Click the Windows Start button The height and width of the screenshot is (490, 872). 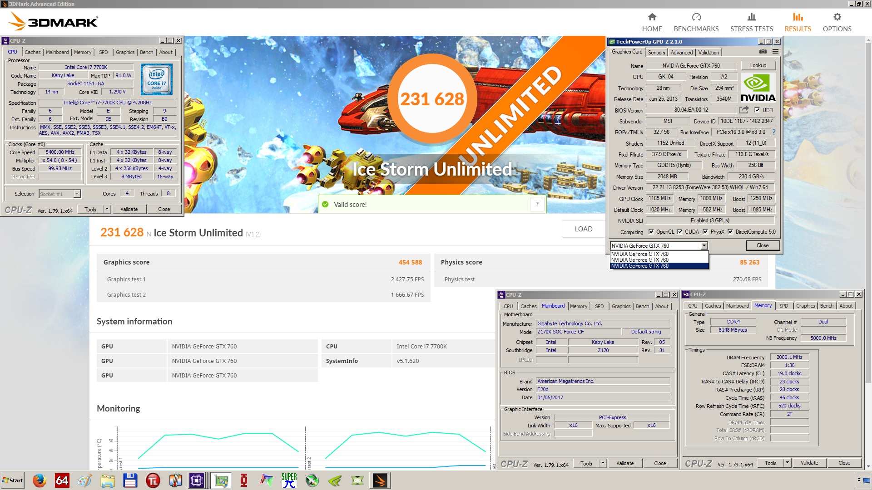click(x=13, y=480)
